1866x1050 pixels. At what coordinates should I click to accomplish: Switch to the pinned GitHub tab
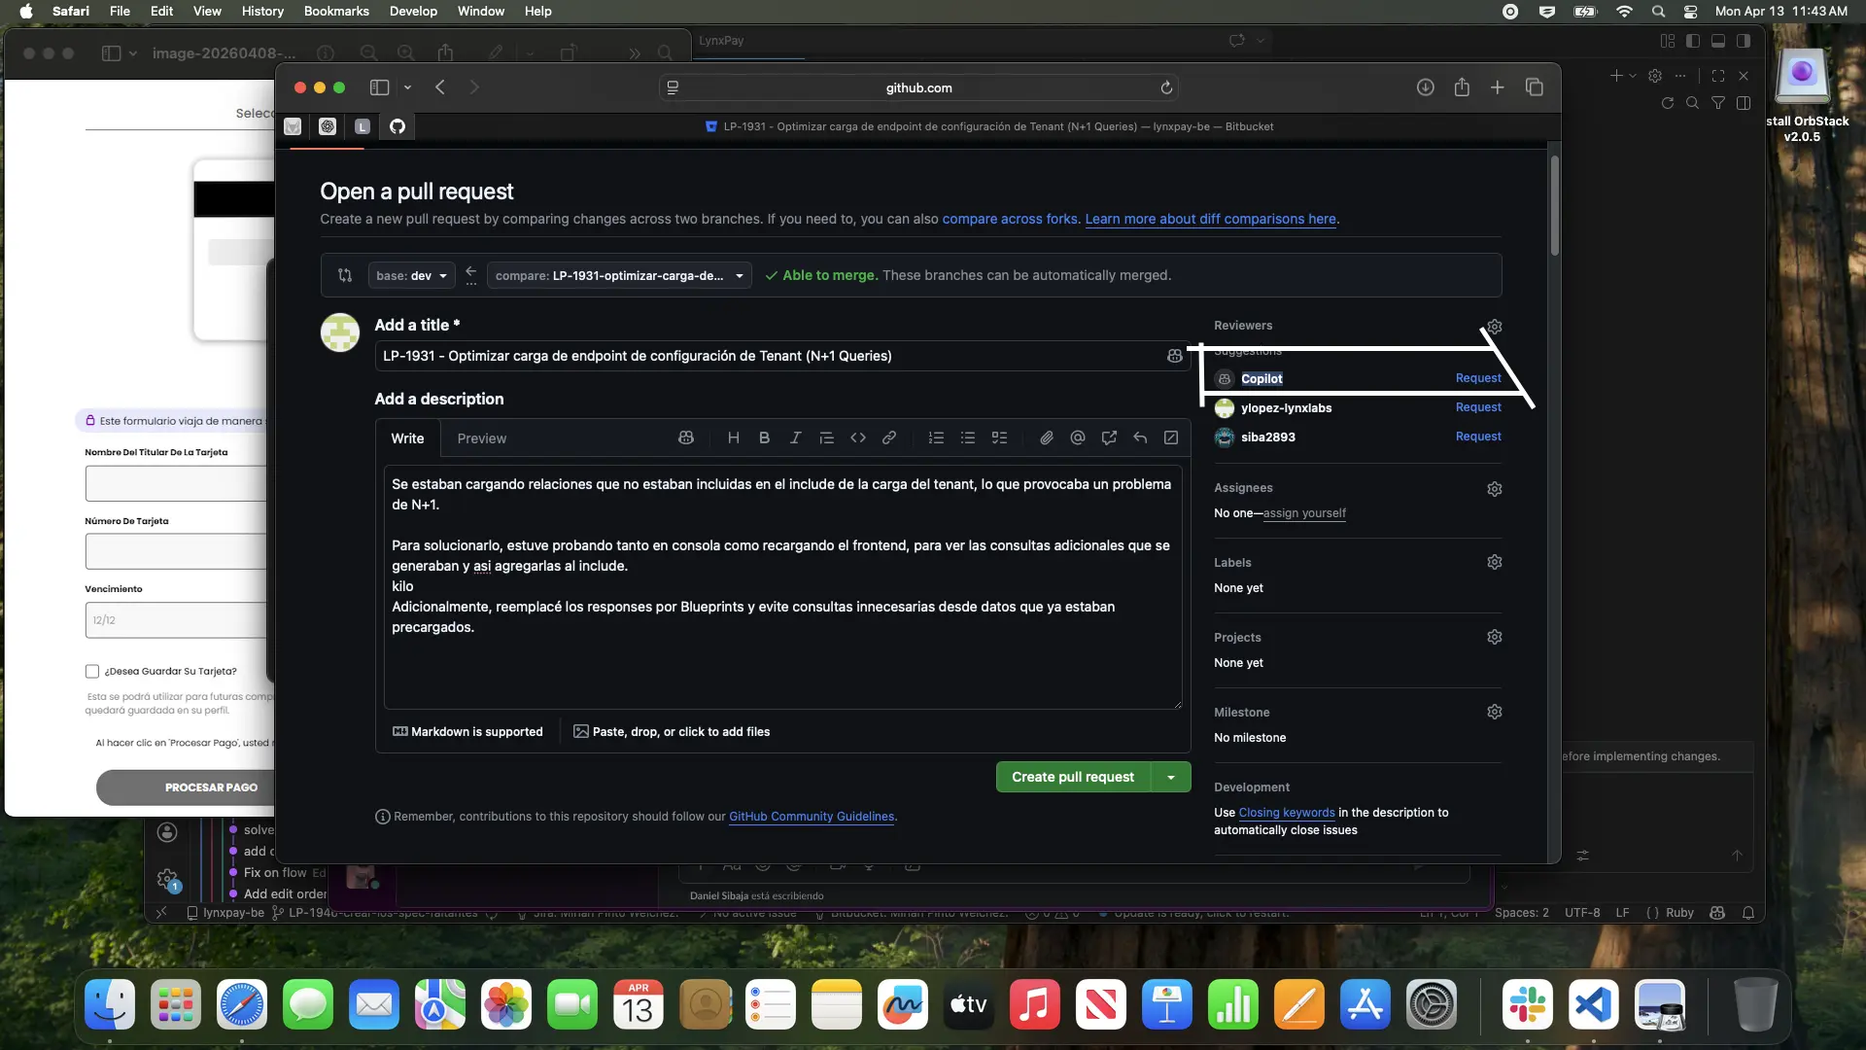coord(397,126)
